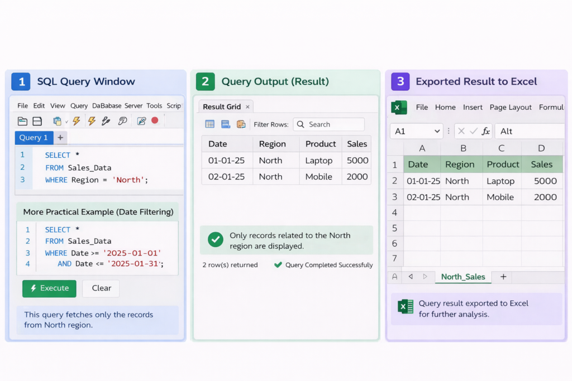Click the form view icon in result toolbar
Image resolution: width=572 pixels, height=381 pixels.
pyautogui.click(x=226, y=124)
